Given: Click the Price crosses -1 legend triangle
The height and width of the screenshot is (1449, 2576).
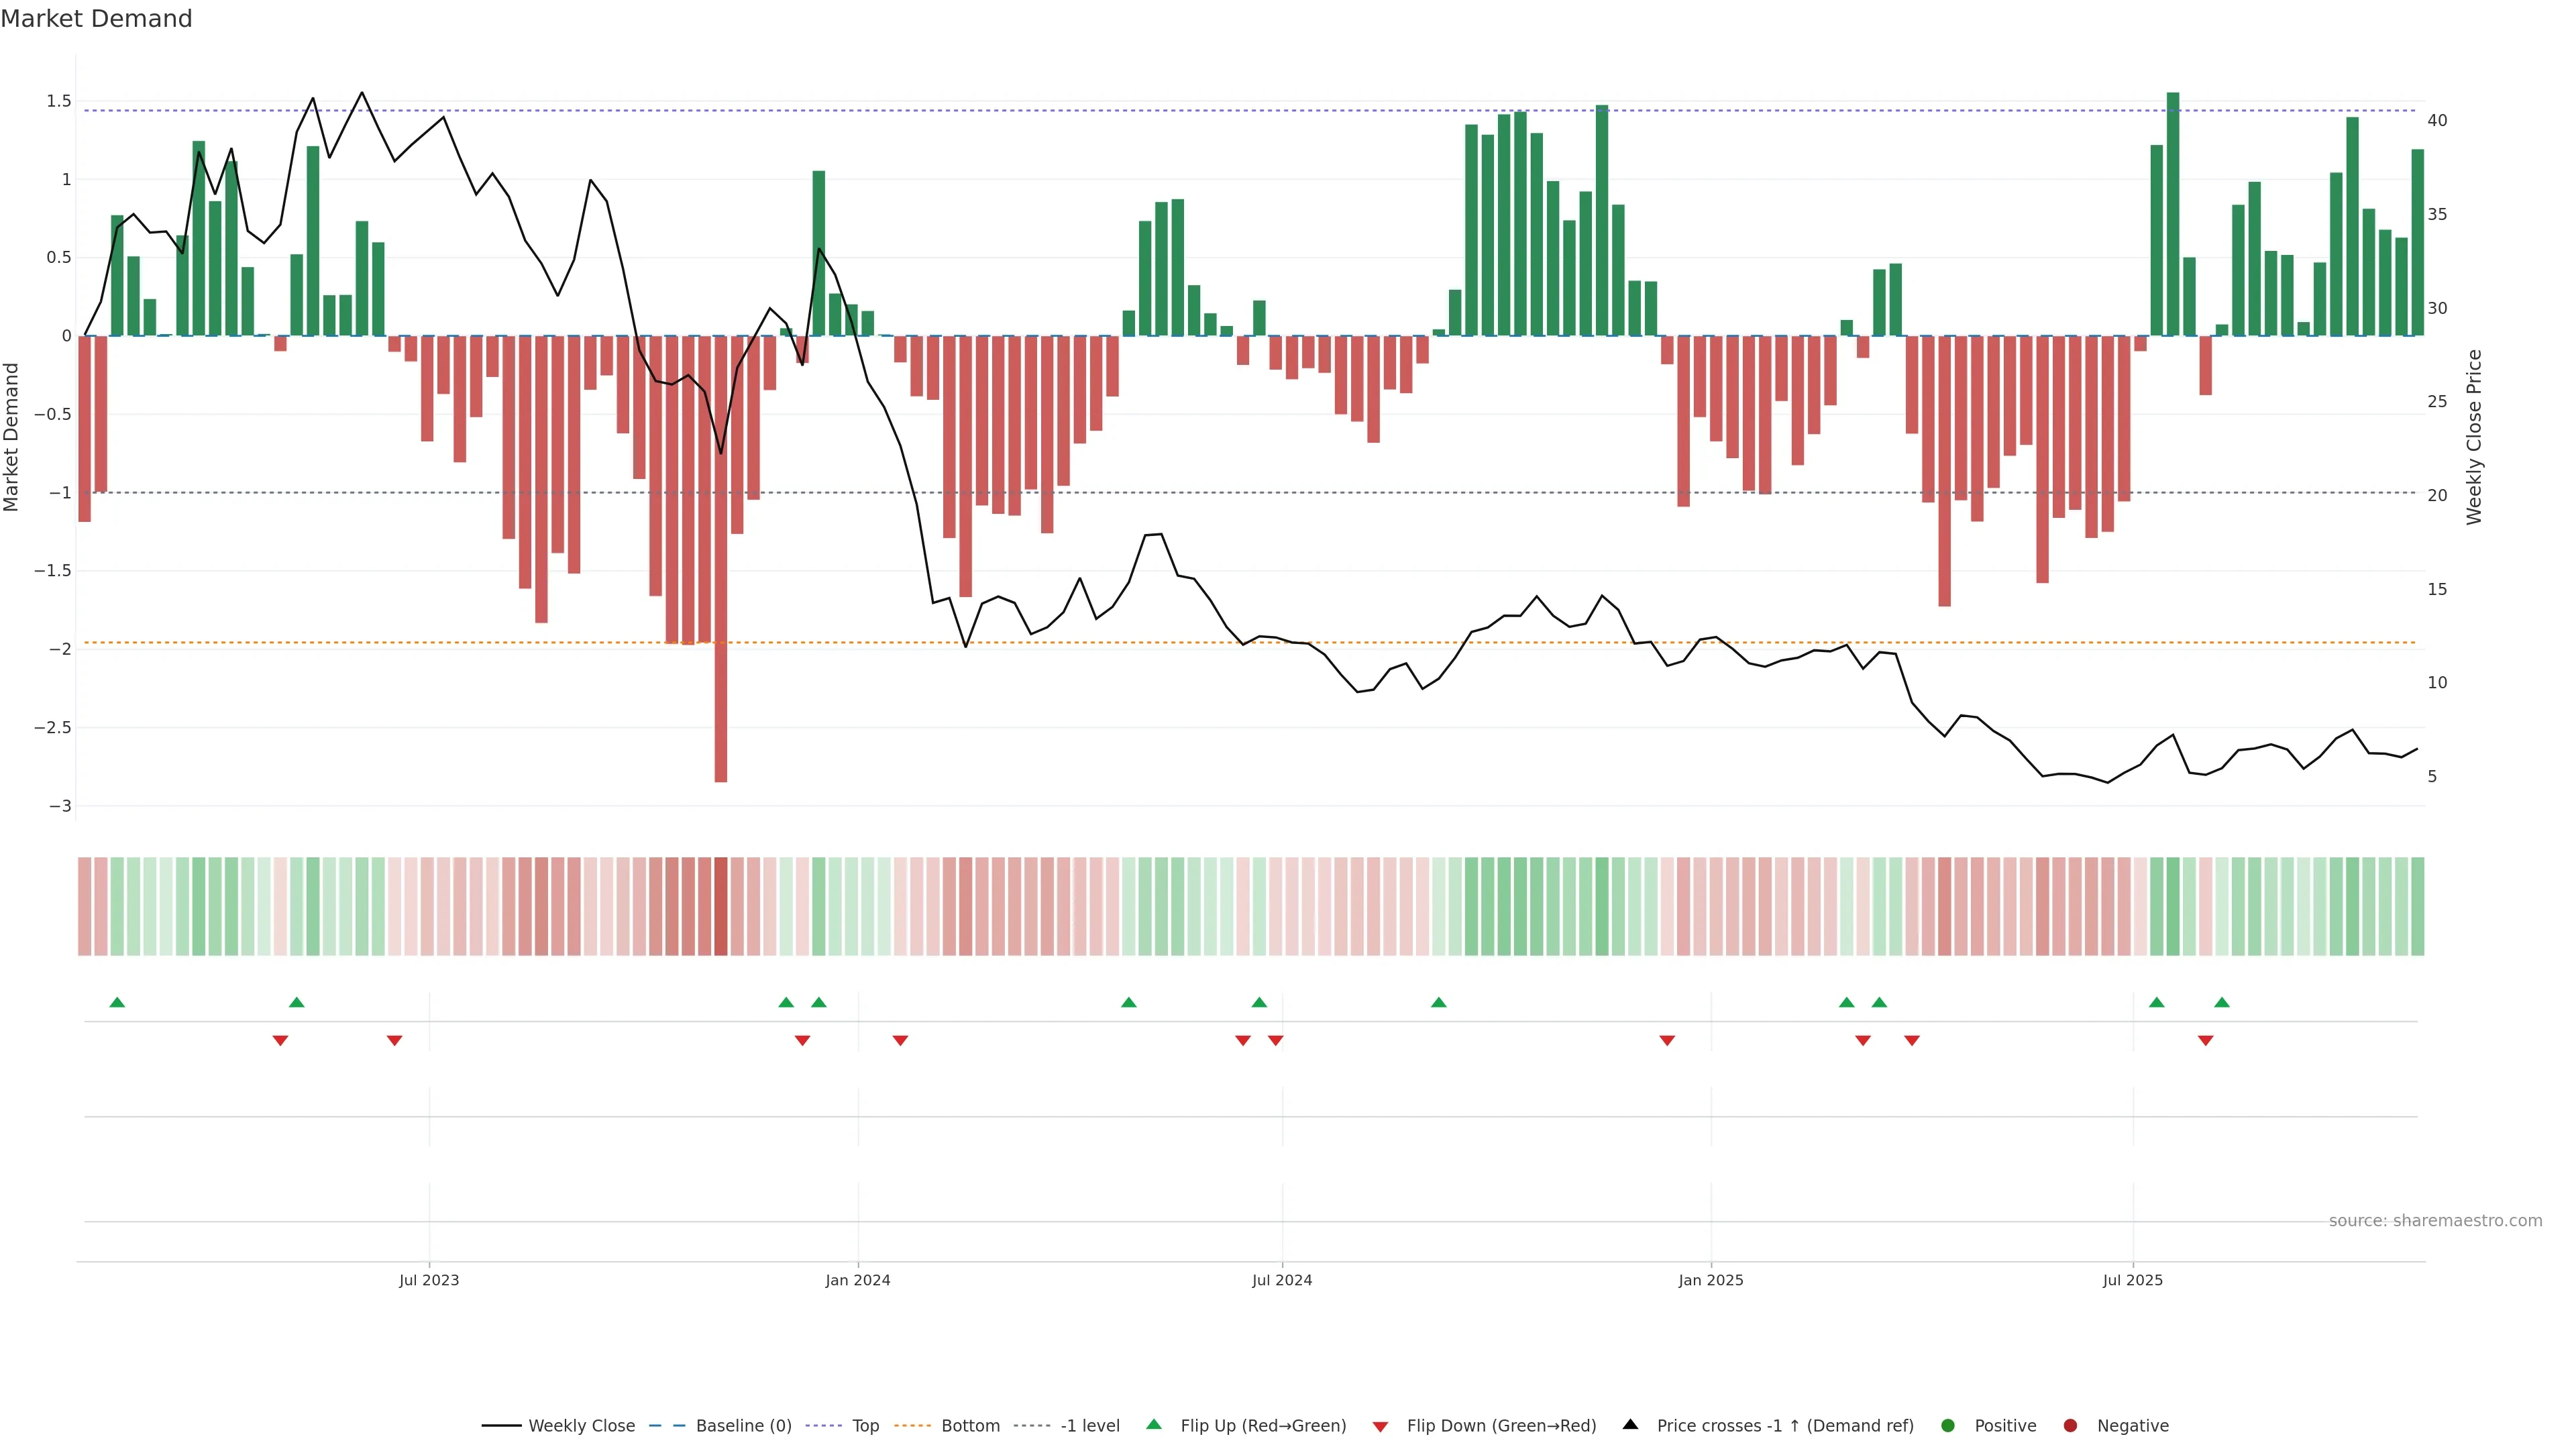Looking at the screenshot, I should click(x=1630, y=1424).
